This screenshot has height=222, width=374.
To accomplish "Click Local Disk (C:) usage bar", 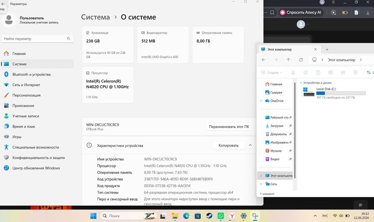I will [x=341, y=93].
